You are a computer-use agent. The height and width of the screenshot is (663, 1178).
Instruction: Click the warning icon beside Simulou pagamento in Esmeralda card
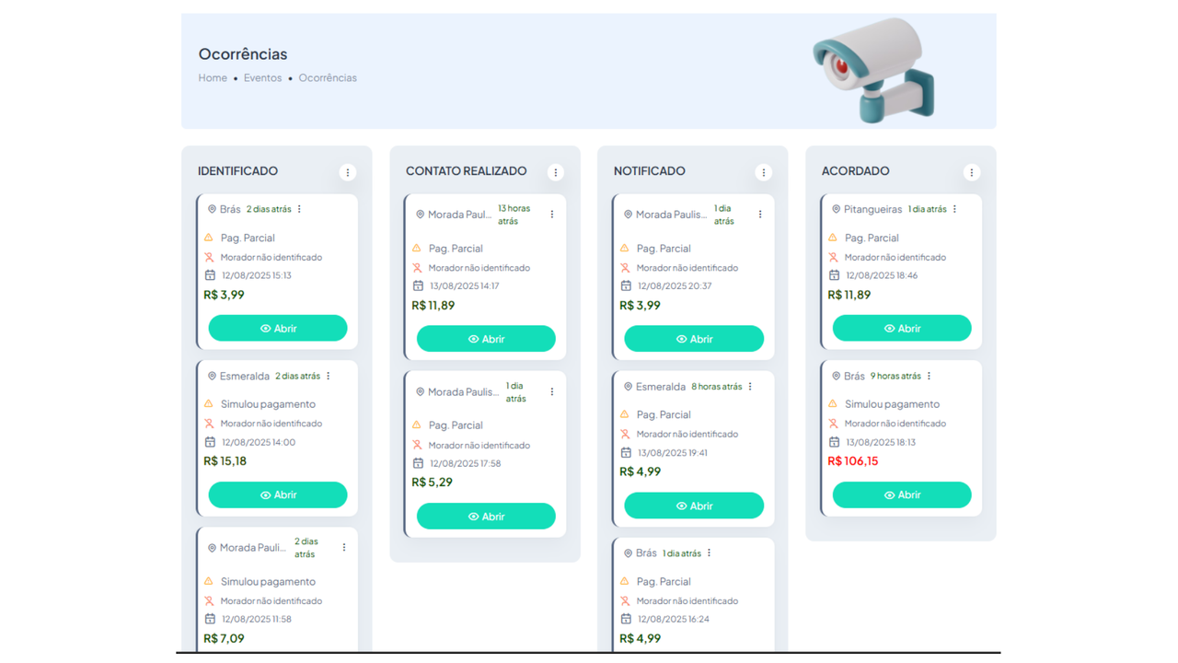(x=209, y=404)
